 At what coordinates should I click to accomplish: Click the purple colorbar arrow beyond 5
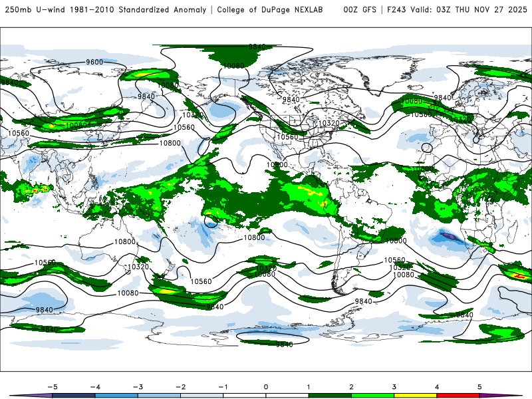(x=501, y=396)
